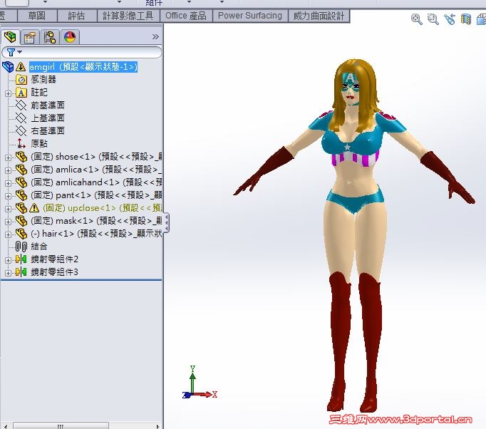
Task: Click the Previous View icon
Action: pos(450,19)
